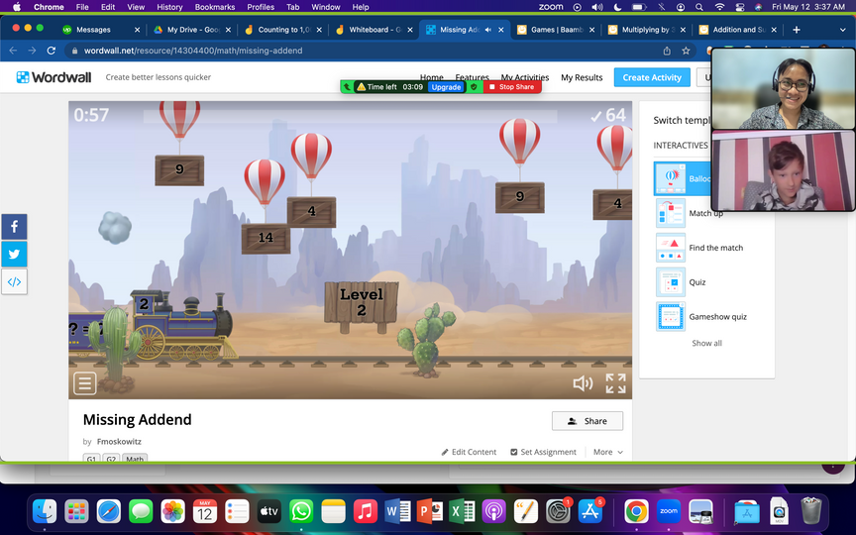The height and width of the screenshot is (535, 856).
Task: Mute the game sound speaker icon
Action: click(x=583, y=383)
